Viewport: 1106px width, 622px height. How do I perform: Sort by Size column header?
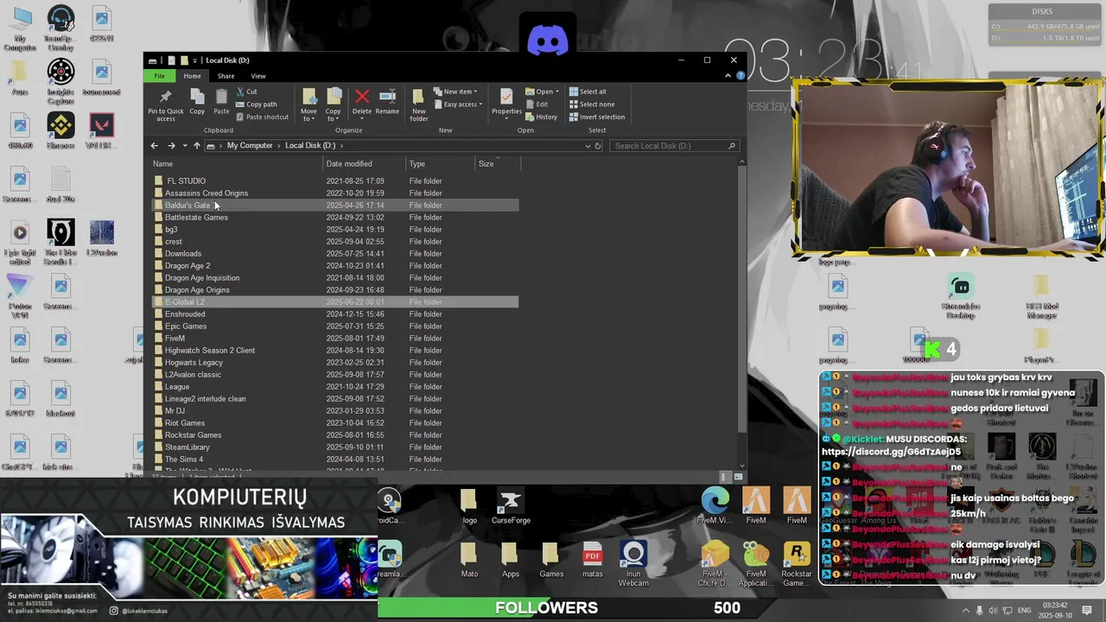pyautogui.click(x=498, y=164)
